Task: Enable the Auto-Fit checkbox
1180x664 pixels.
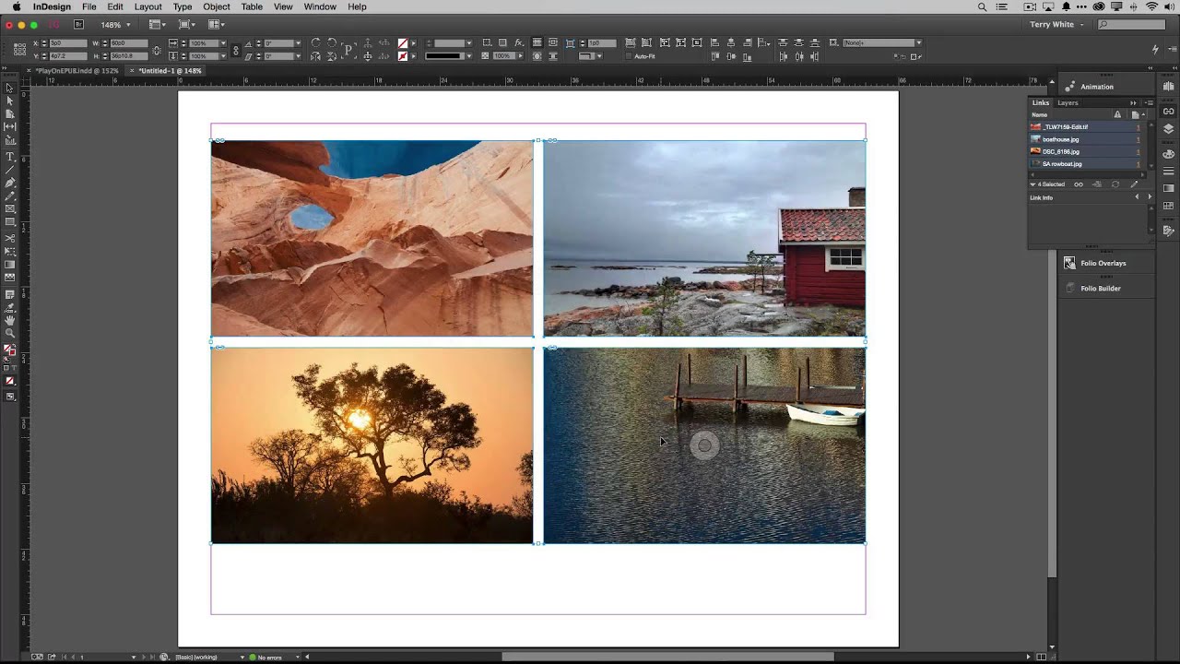Action: [629, 56]
